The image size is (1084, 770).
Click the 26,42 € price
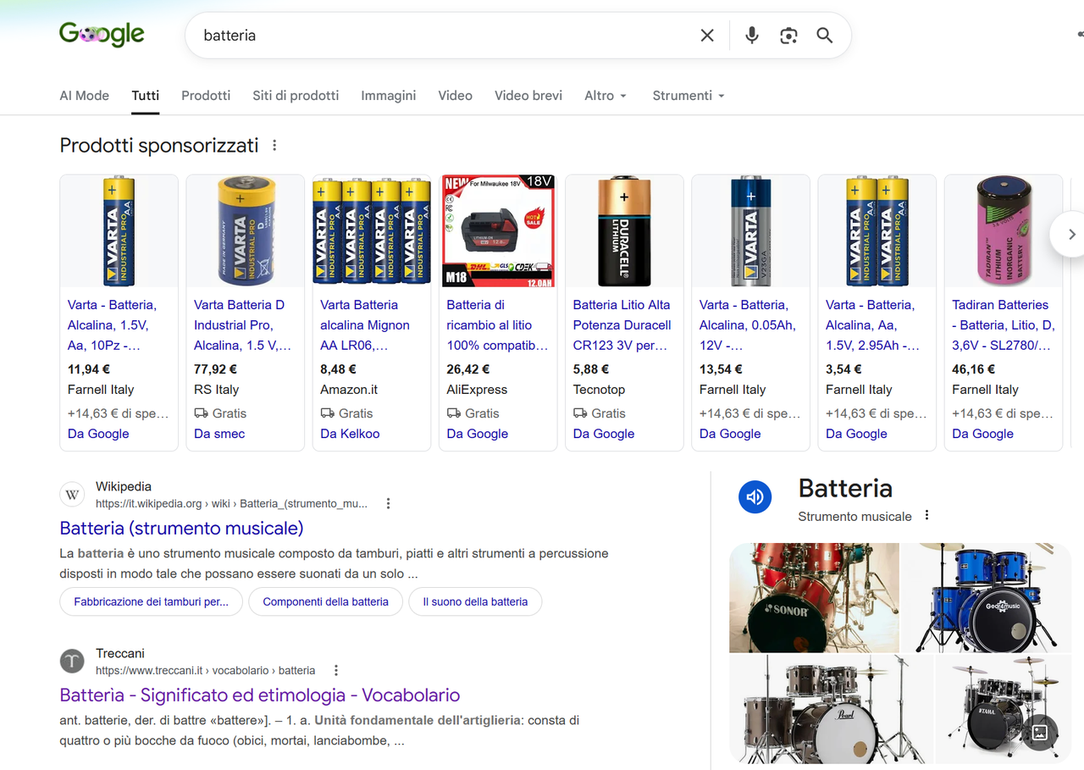(x=468, y=369)
